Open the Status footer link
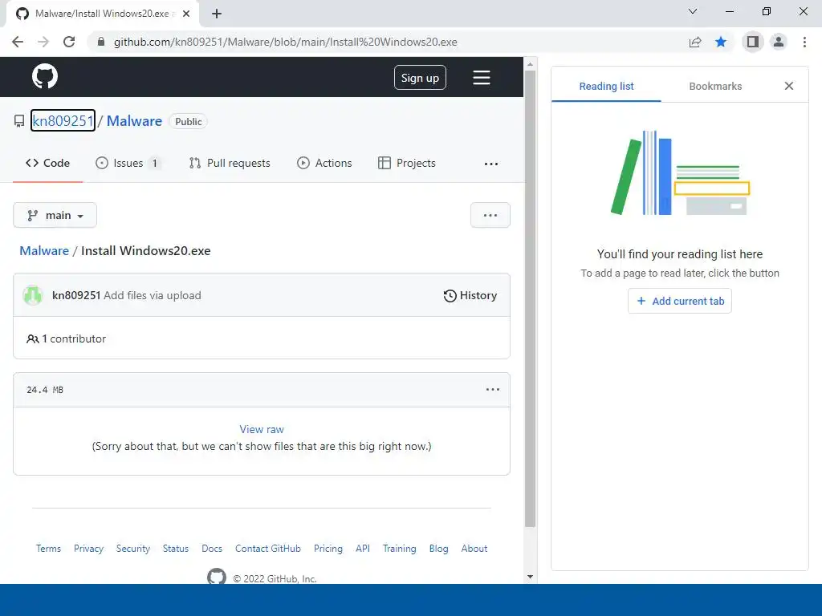Image resolution: width=822 pixels, height=616 pixels. tap(176, 549)
